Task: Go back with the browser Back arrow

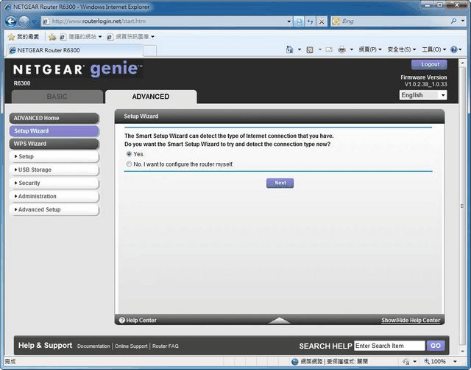Action: point(11,21)
